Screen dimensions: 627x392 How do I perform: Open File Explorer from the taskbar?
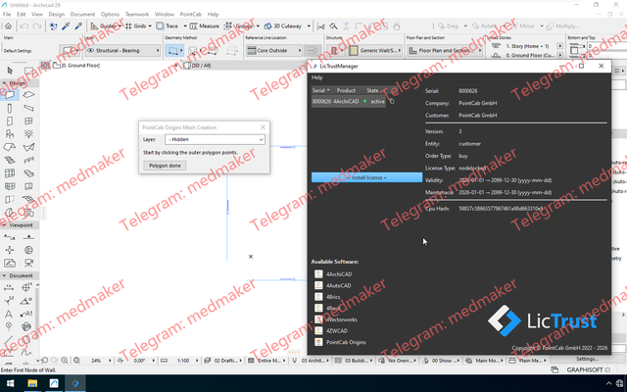click(32, 383)
